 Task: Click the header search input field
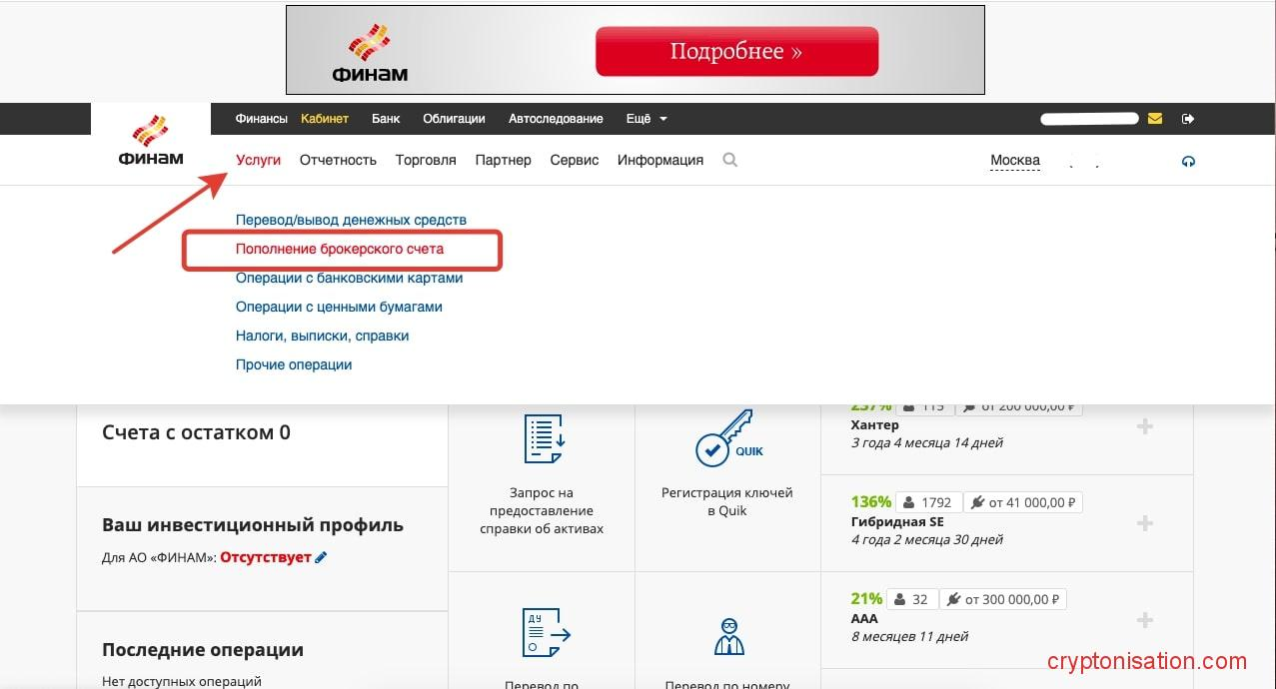coord(1088,118)
